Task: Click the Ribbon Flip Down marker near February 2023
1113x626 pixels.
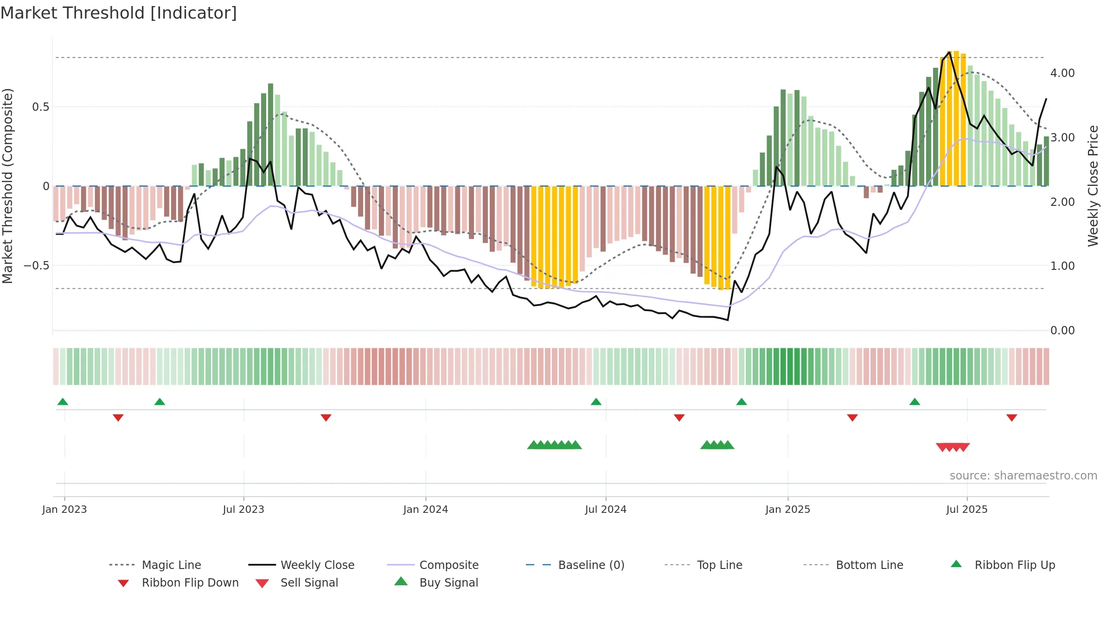Action: 118,418
